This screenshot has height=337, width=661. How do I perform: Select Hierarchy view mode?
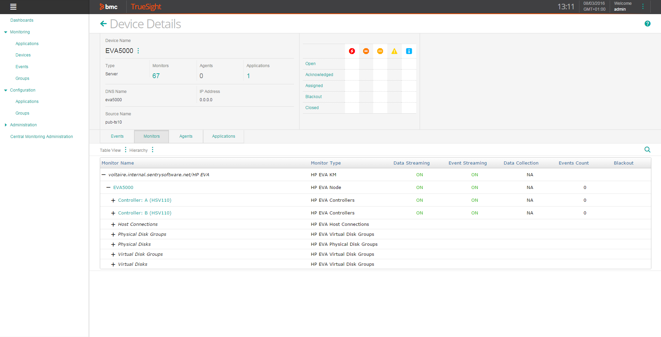[x=138, y=150]
